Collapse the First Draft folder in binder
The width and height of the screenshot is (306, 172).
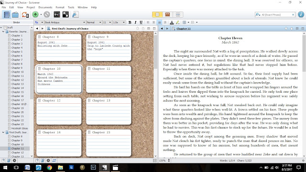coord(3,132)
